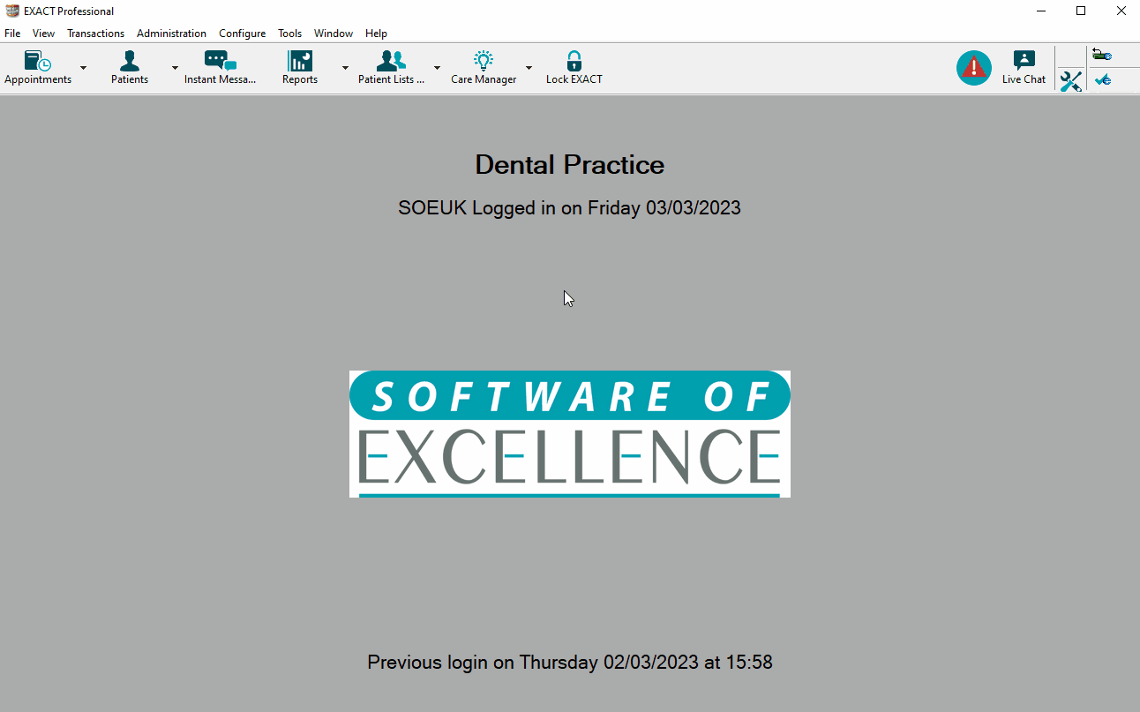Click the blue checkmark web icon
1140x712 pixels.
tap(1102, 80)
